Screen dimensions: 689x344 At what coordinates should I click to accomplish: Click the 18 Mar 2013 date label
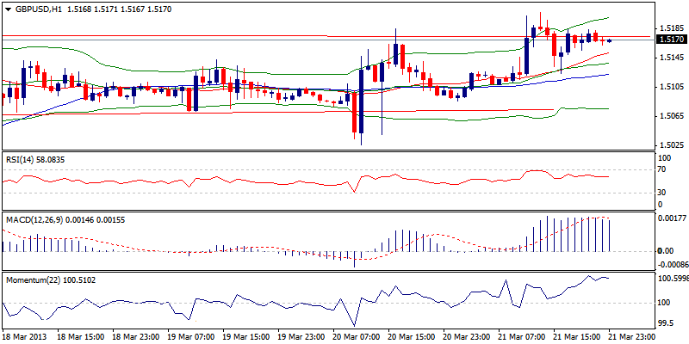(x=25, y=338)
